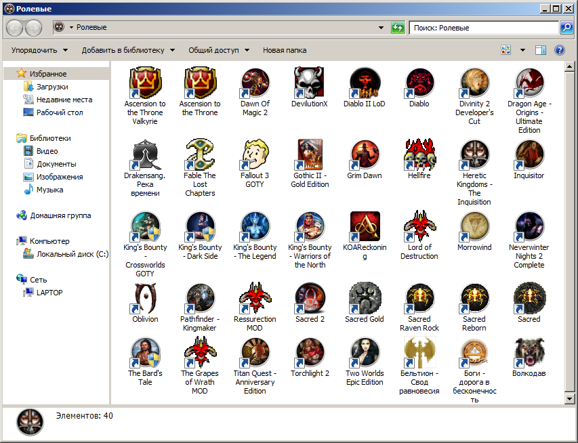The width and height of the screenshot is (578, 443).
Task: Select the Heretic Kingdoms The Inquisition icon
Action: point(474,154)
